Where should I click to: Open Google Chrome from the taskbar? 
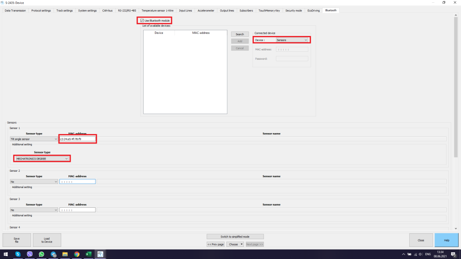coord(77,254)
